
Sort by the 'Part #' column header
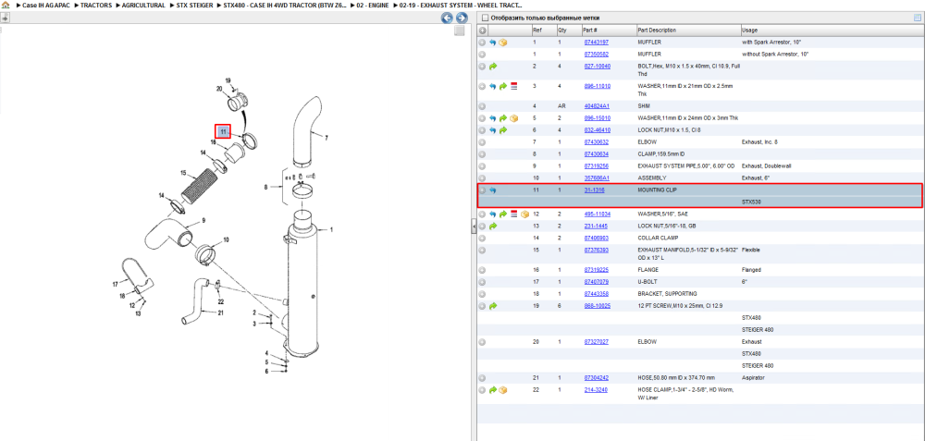pyautogui.click(x=590, y=31)
